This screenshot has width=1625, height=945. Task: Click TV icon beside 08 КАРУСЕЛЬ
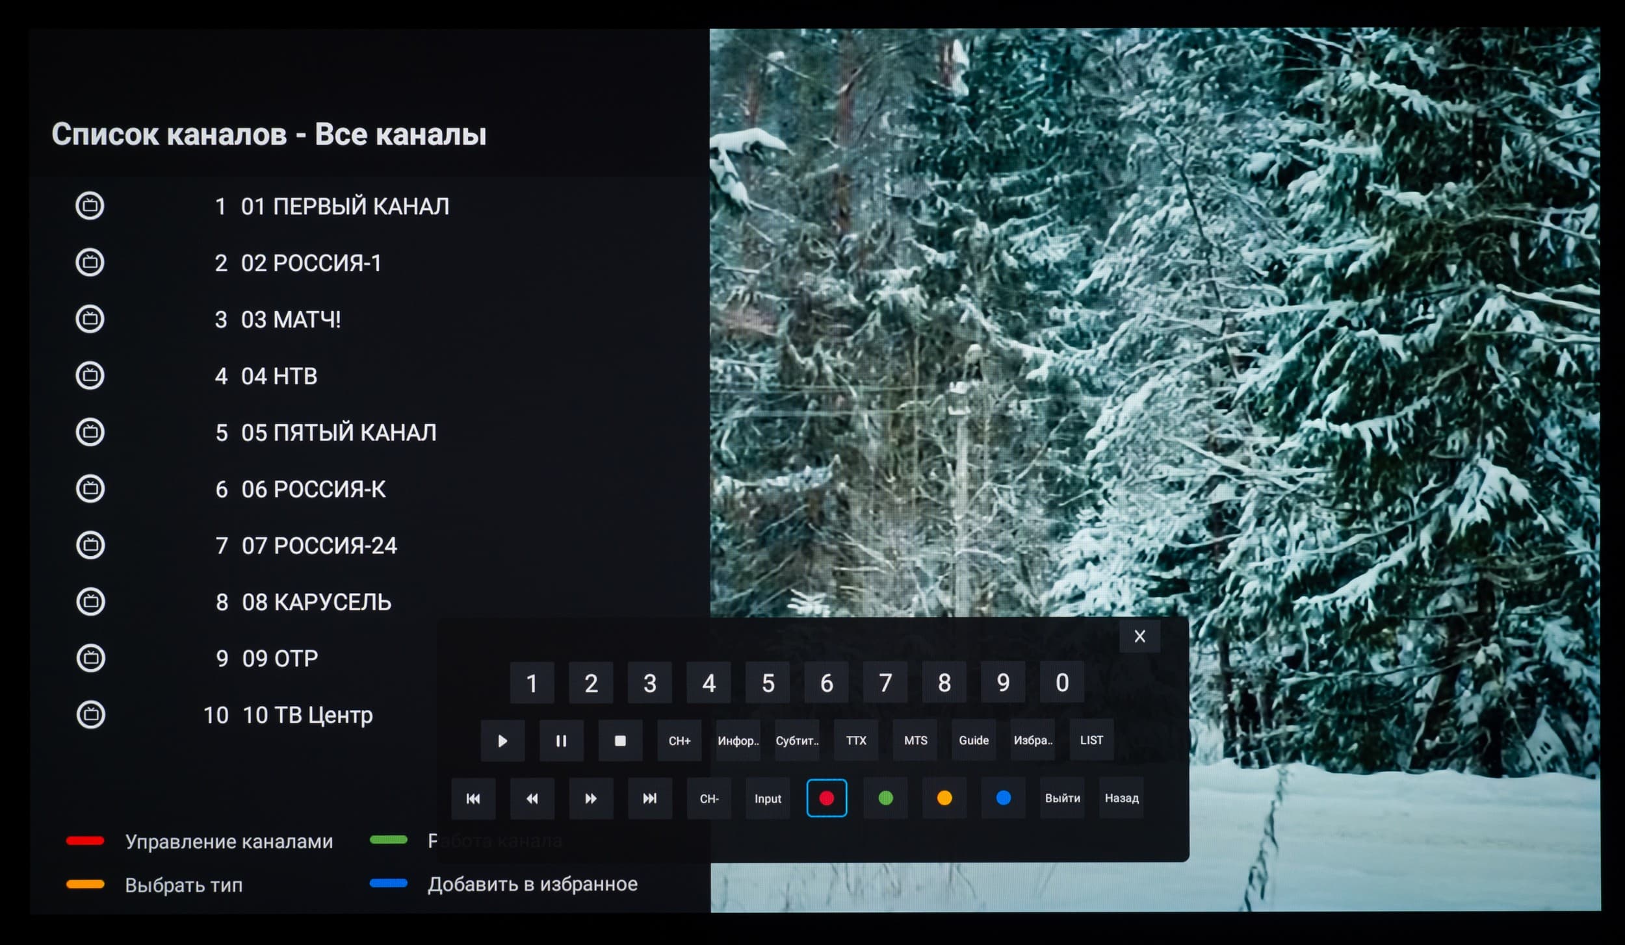point(90,601)
